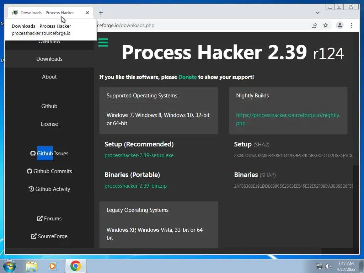This screenshot has height=273, width=364.
Task: Click the Github octocat icon beside Issues
Action: pyautogui.click(x=33, y=153)
